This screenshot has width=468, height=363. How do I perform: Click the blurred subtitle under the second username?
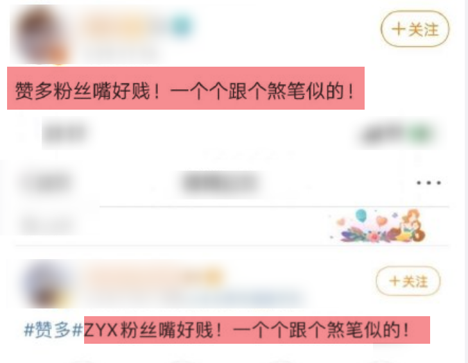pos(233,298)
